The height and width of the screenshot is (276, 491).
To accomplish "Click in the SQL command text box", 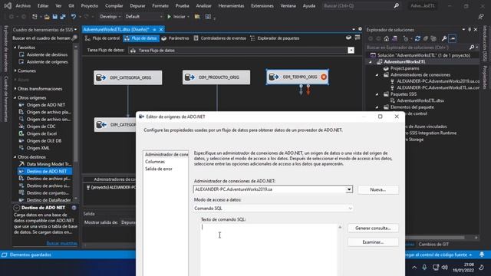I will (269, 249).
